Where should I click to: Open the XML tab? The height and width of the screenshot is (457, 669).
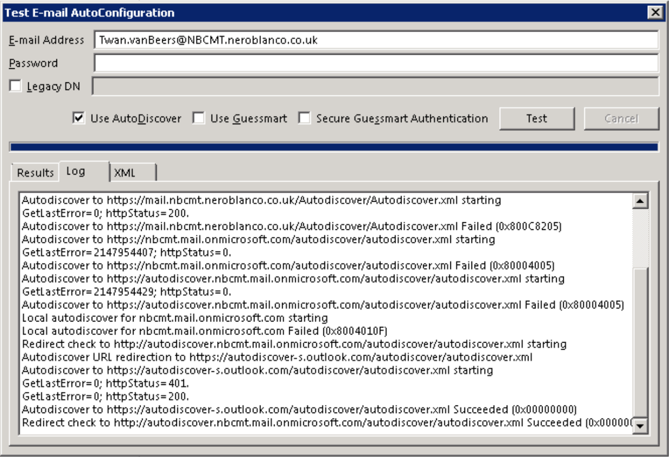point(133,172)
